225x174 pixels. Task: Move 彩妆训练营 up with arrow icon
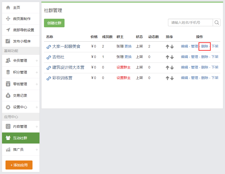click(x=167, y=78)
